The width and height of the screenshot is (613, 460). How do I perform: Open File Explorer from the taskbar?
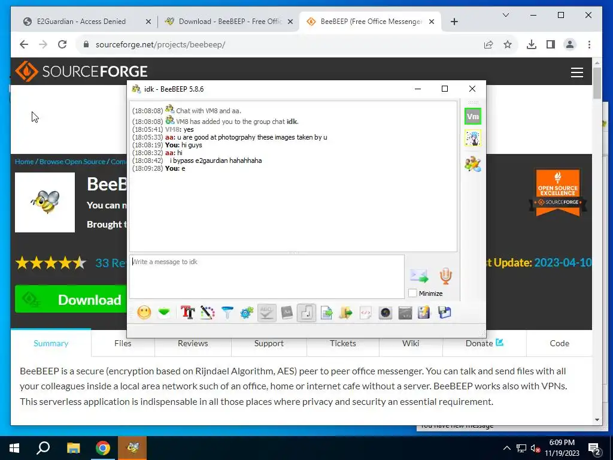(x=73, y=448)
